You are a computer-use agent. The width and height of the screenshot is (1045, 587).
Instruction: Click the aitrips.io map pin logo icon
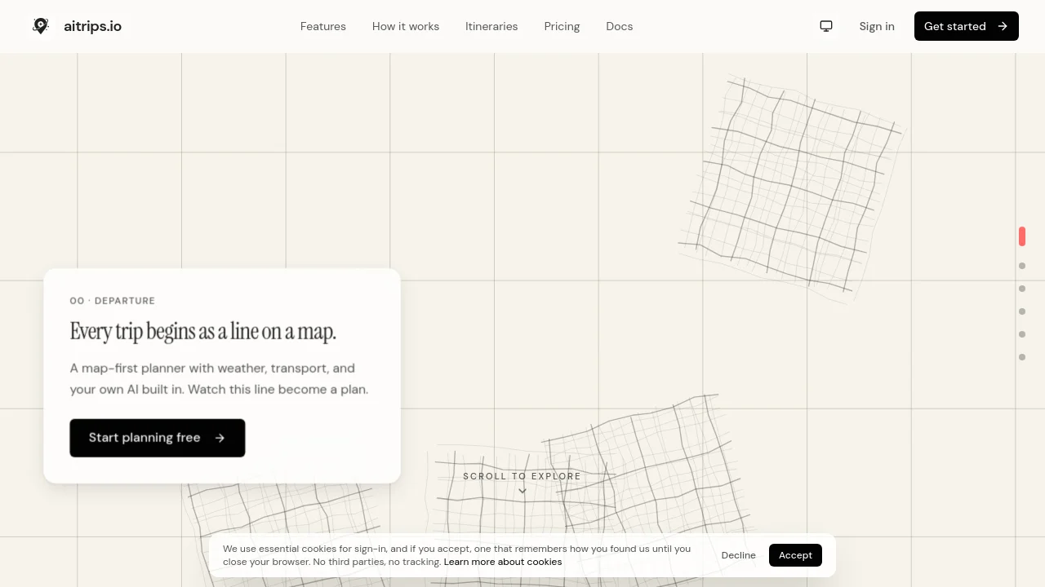click(41, 26)
